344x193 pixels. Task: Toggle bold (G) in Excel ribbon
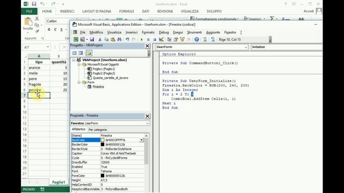coord(49,29)
